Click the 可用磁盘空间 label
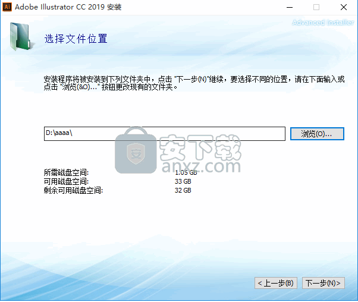The width and height of the screenshot is (358, 302). coord(66,181)
